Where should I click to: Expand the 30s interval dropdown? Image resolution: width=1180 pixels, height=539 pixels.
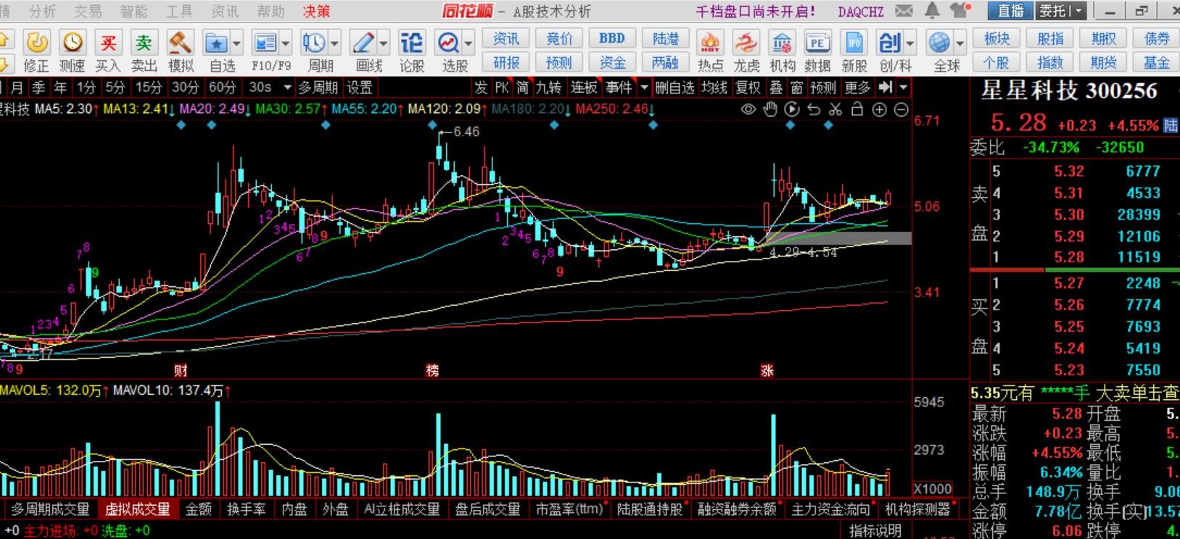tap(287, 88)
